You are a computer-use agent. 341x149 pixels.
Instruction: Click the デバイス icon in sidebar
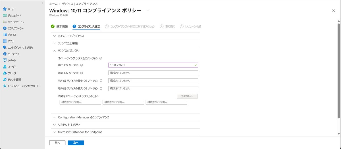[5, 35]
